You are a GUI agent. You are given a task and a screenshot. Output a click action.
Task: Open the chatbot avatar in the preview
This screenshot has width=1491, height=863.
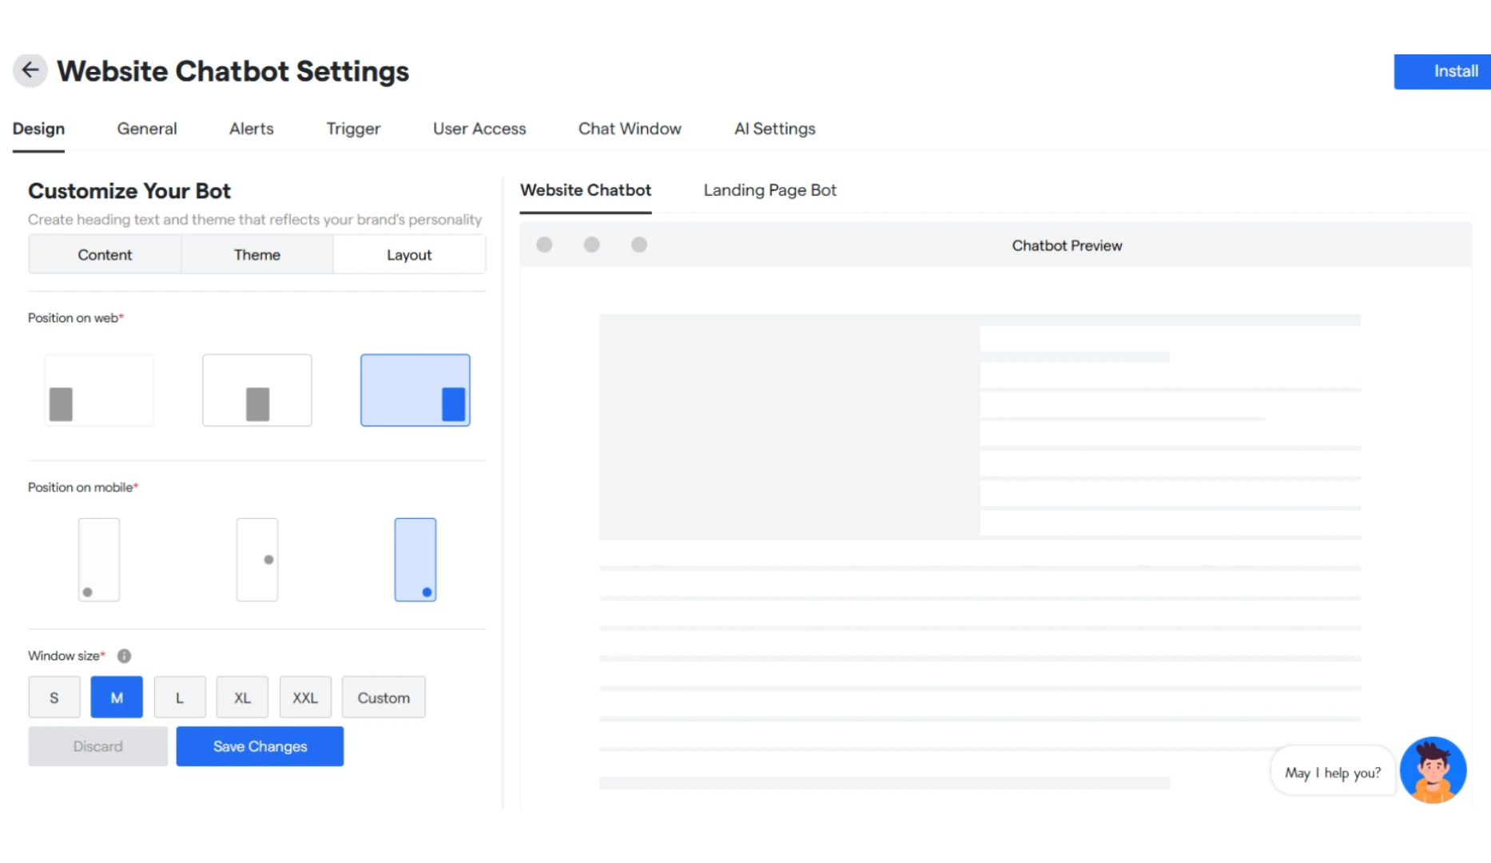click(x=1433, y=770)
